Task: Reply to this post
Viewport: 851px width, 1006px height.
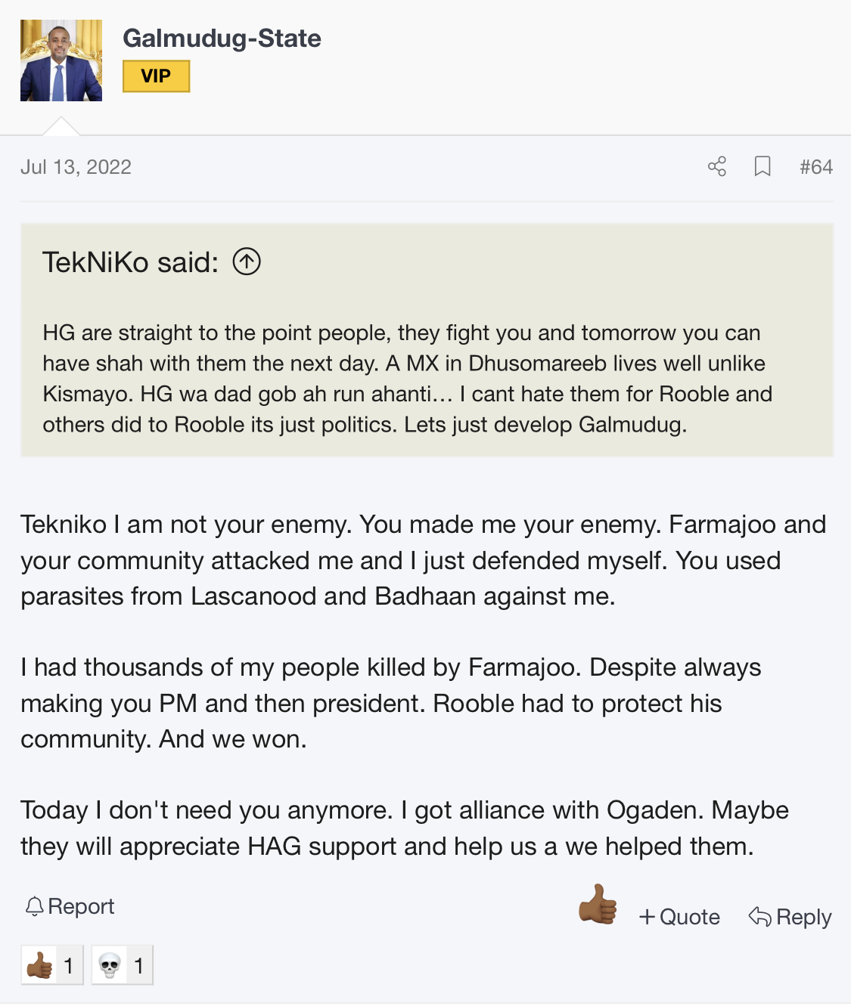Action: 790,917
